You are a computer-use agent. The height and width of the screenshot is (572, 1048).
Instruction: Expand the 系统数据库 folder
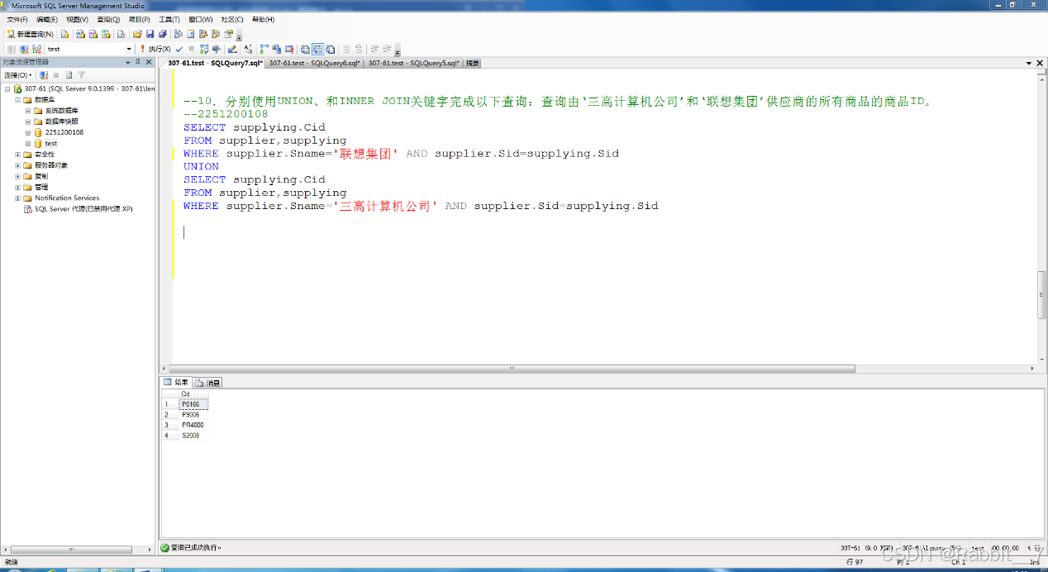coord(28,110)
